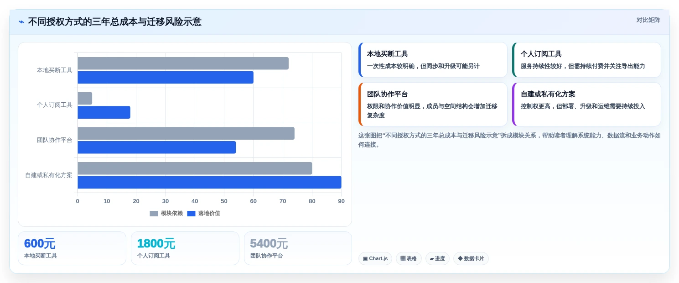Click the 5400元 stat card
679x283 pixels.
[298, 248]
